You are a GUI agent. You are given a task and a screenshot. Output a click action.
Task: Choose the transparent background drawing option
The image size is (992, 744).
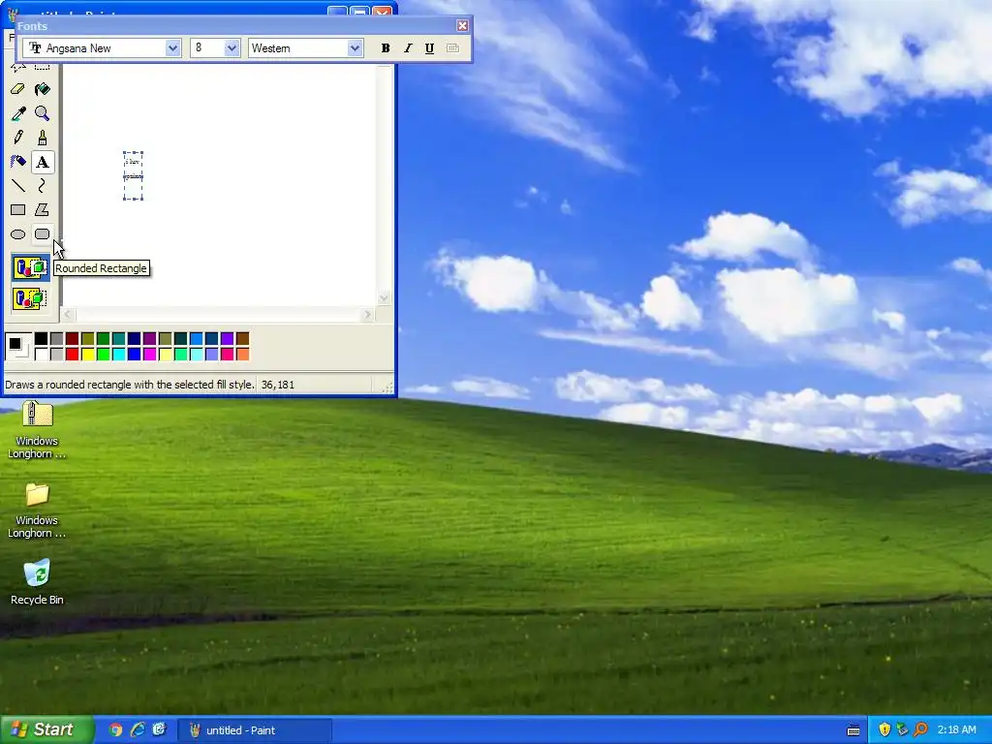[30, 298]
